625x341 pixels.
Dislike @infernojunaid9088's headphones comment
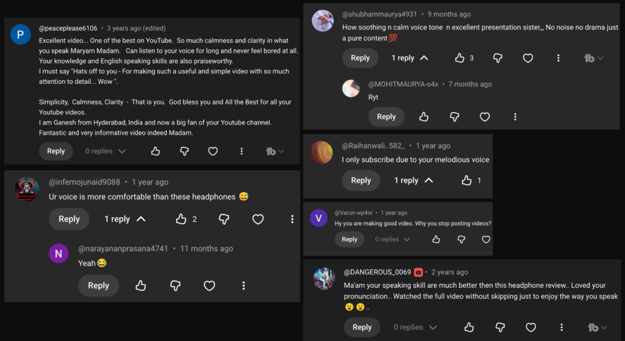[224, 219]
